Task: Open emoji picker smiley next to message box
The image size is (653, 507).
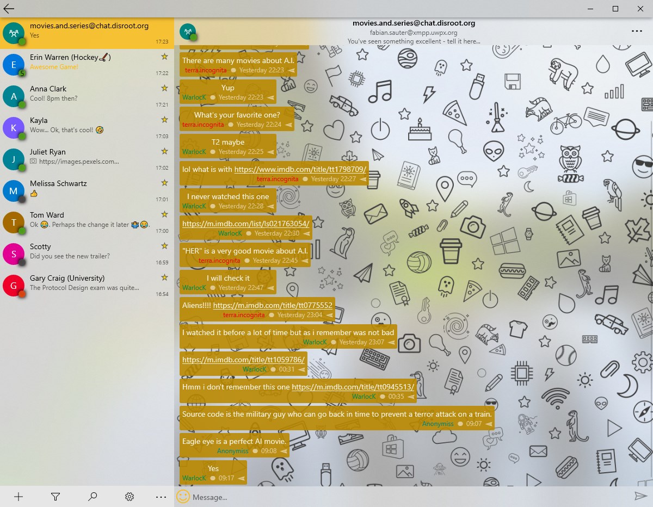Action: 183,496
